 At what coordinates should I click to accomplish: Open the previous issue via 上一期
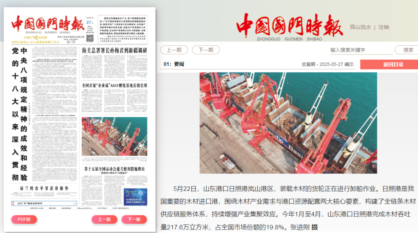pyautogui.click(x=174, y=50)
